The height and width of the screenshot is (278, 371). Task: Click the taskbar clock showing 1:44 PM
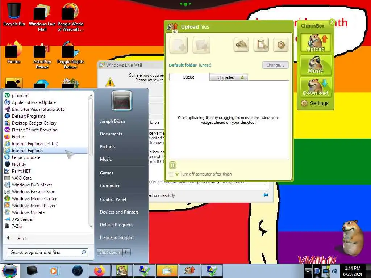coord(353,271)
